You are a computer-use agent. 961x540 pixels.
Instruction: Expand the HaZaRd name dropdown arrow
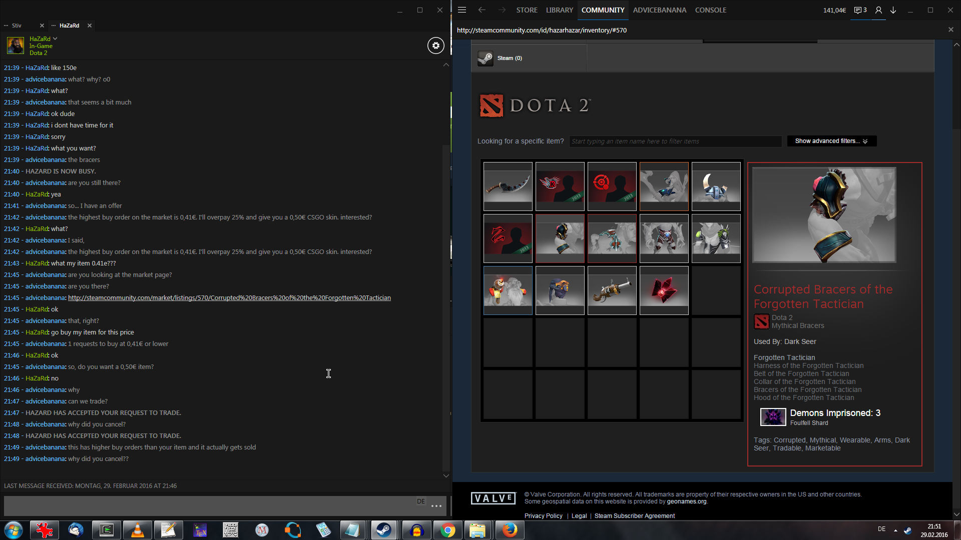click(x=55, y=38)
